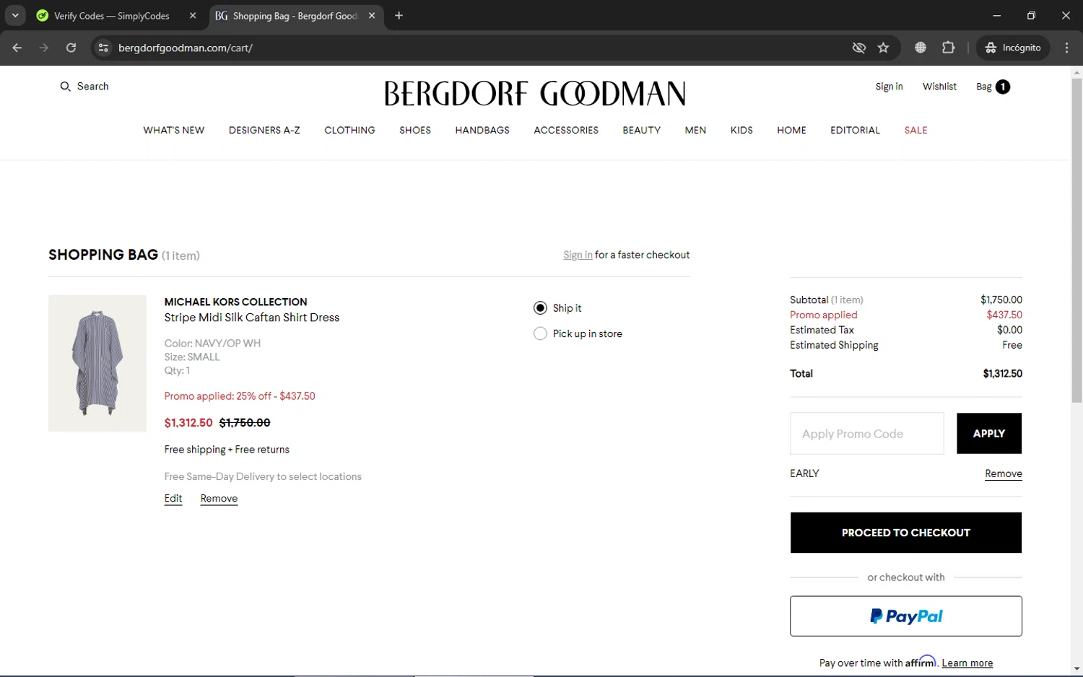Open the SHOES menu
Screen dimensions: 1083x677
tap(415, 131)
